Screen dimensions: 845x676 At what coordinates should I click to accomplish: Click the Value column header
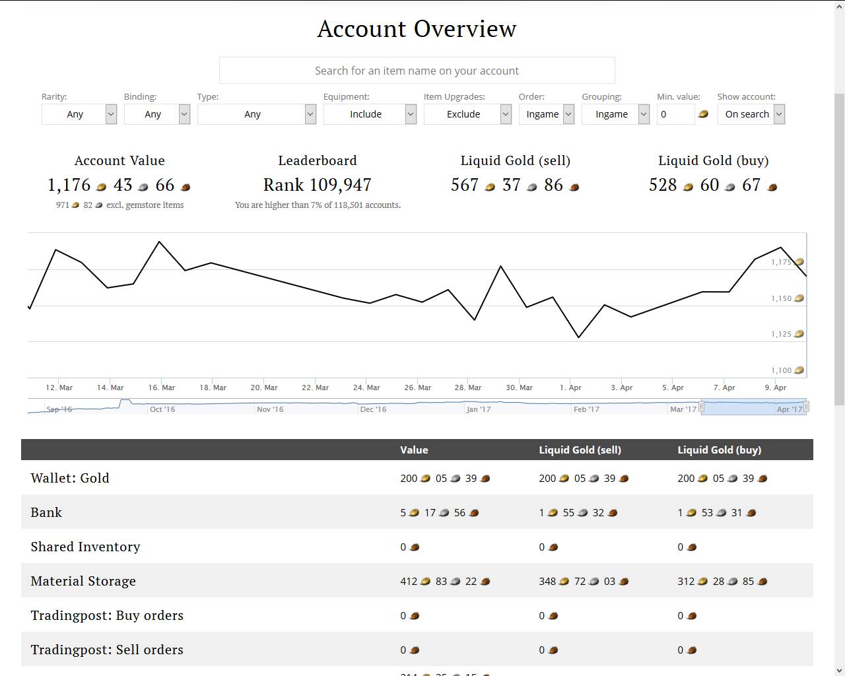[x=414, y=450]
